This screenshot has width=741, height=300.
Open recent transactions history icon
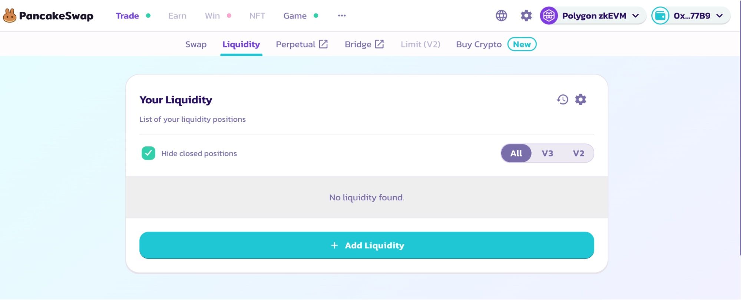click(x=562, y=100)
